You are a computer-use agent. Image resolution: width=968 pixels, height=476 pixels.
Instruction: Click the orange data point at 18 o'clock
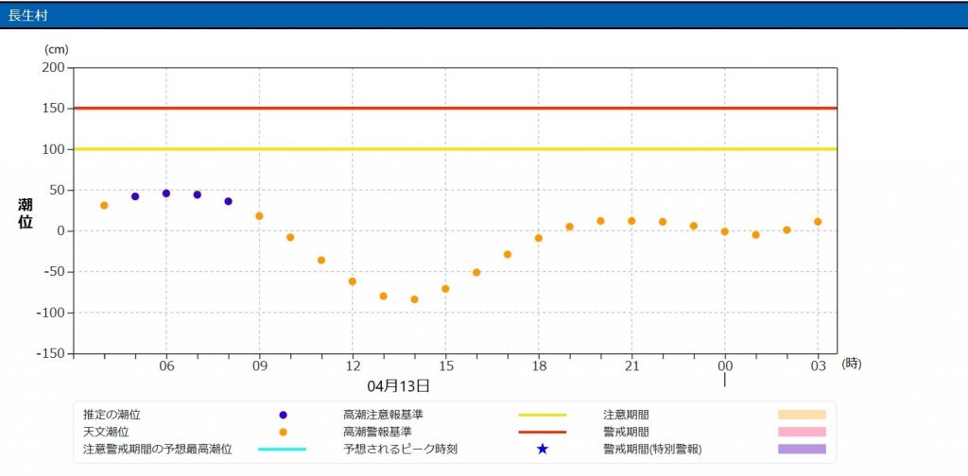point(538,238)
